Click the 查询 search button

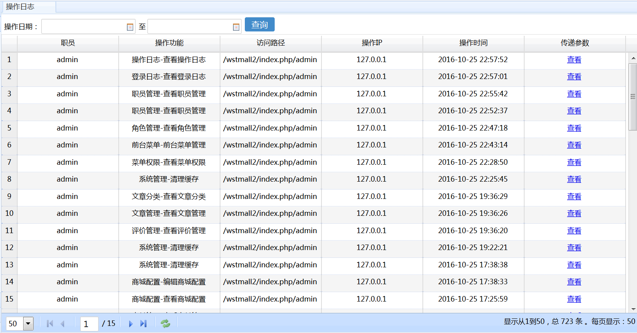coord(260,24)
